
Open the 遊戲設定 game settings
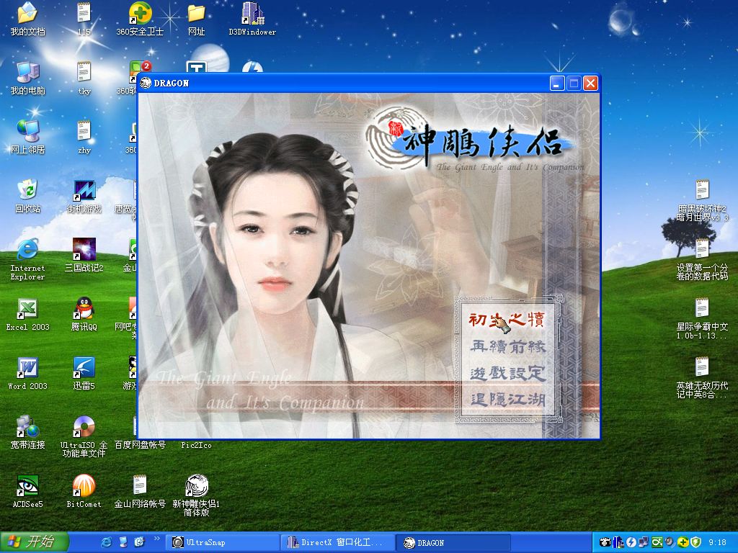(x=508, y=374)
